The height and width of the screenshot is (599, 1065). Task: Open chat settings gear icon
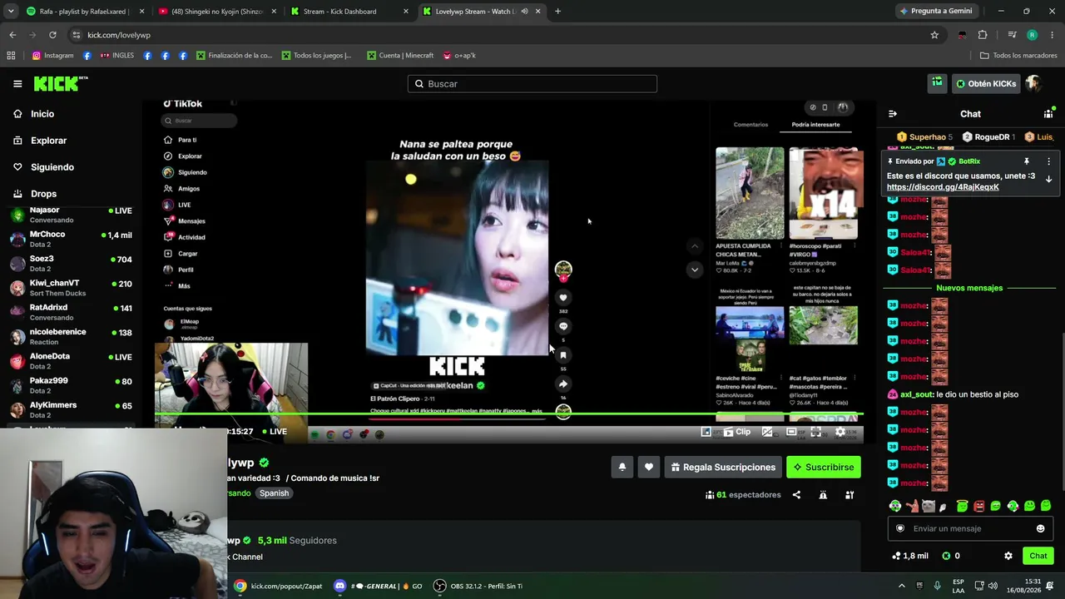pos(1008,556)
